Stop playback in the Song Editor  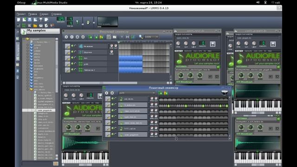(x=83, y=37)
